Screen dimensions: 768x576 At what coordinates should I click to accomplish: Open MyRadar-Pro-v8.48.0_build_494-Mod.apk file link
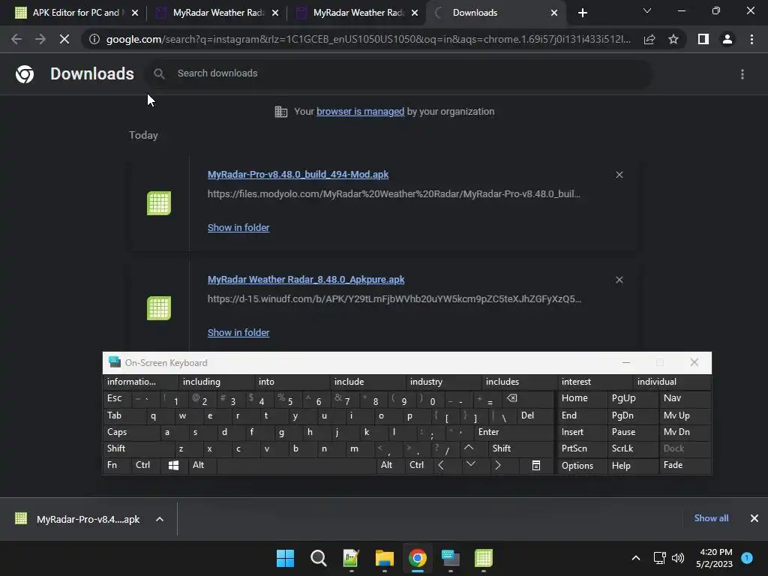(x=298, y=174)
